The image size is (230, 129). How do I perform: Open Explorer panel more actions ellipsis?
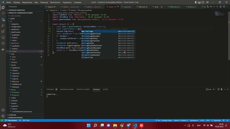(41, 6)
